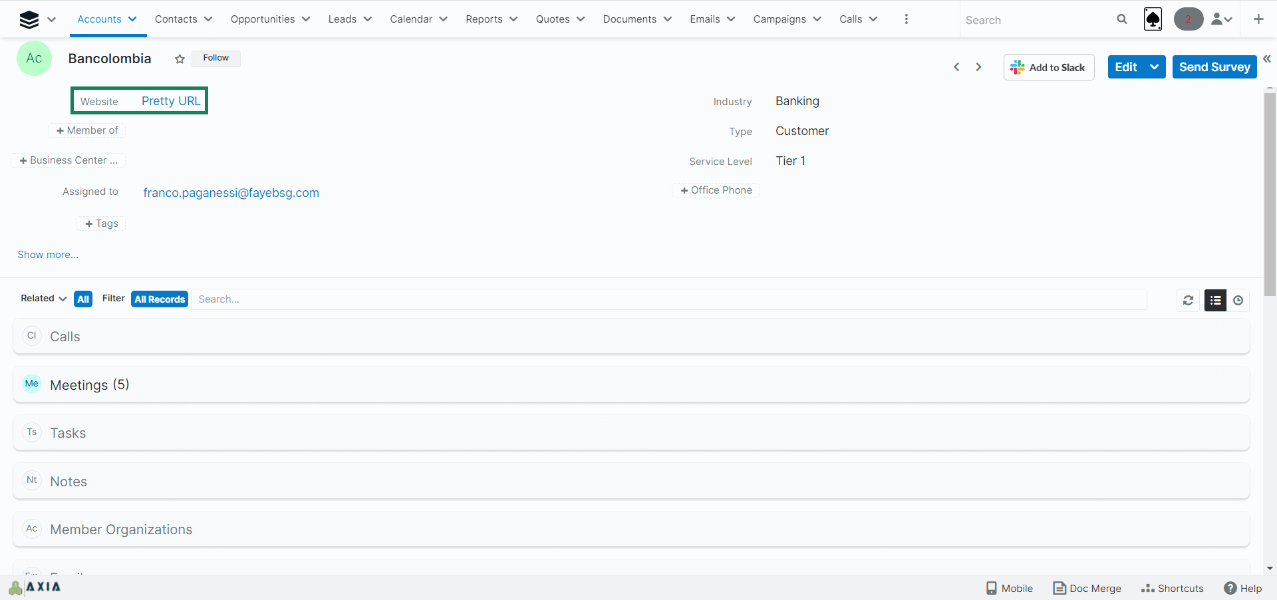
Task: Open the Calendar module tab
Action: [411, 19]
